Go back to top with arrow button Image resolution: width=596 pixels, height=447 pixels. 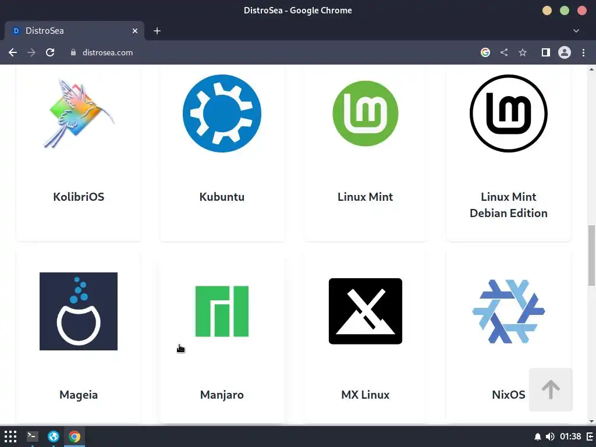click(x=551, y=389)
